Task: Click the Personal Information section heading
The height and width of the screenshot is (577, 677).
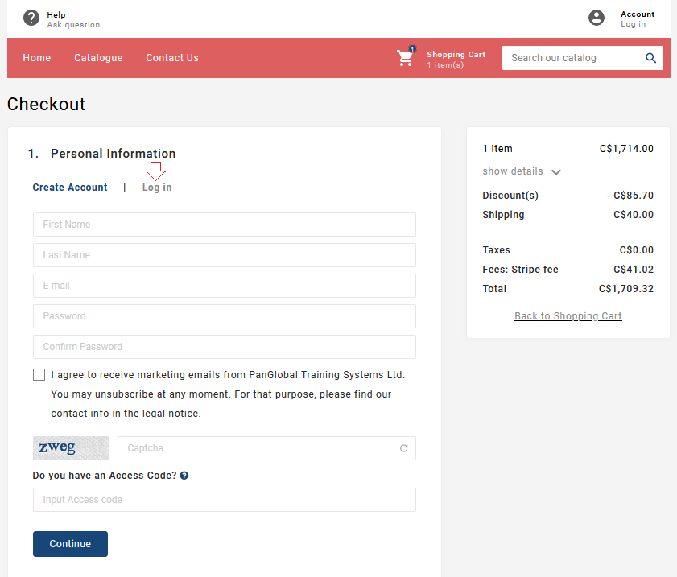Action: click(x=114, y=154)
